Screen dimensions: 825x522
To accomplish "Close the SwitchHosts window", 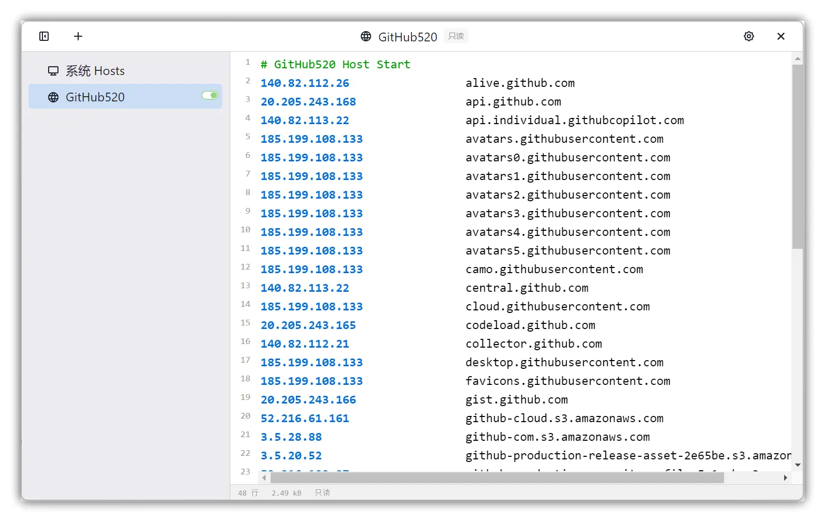I will point(781,36).
